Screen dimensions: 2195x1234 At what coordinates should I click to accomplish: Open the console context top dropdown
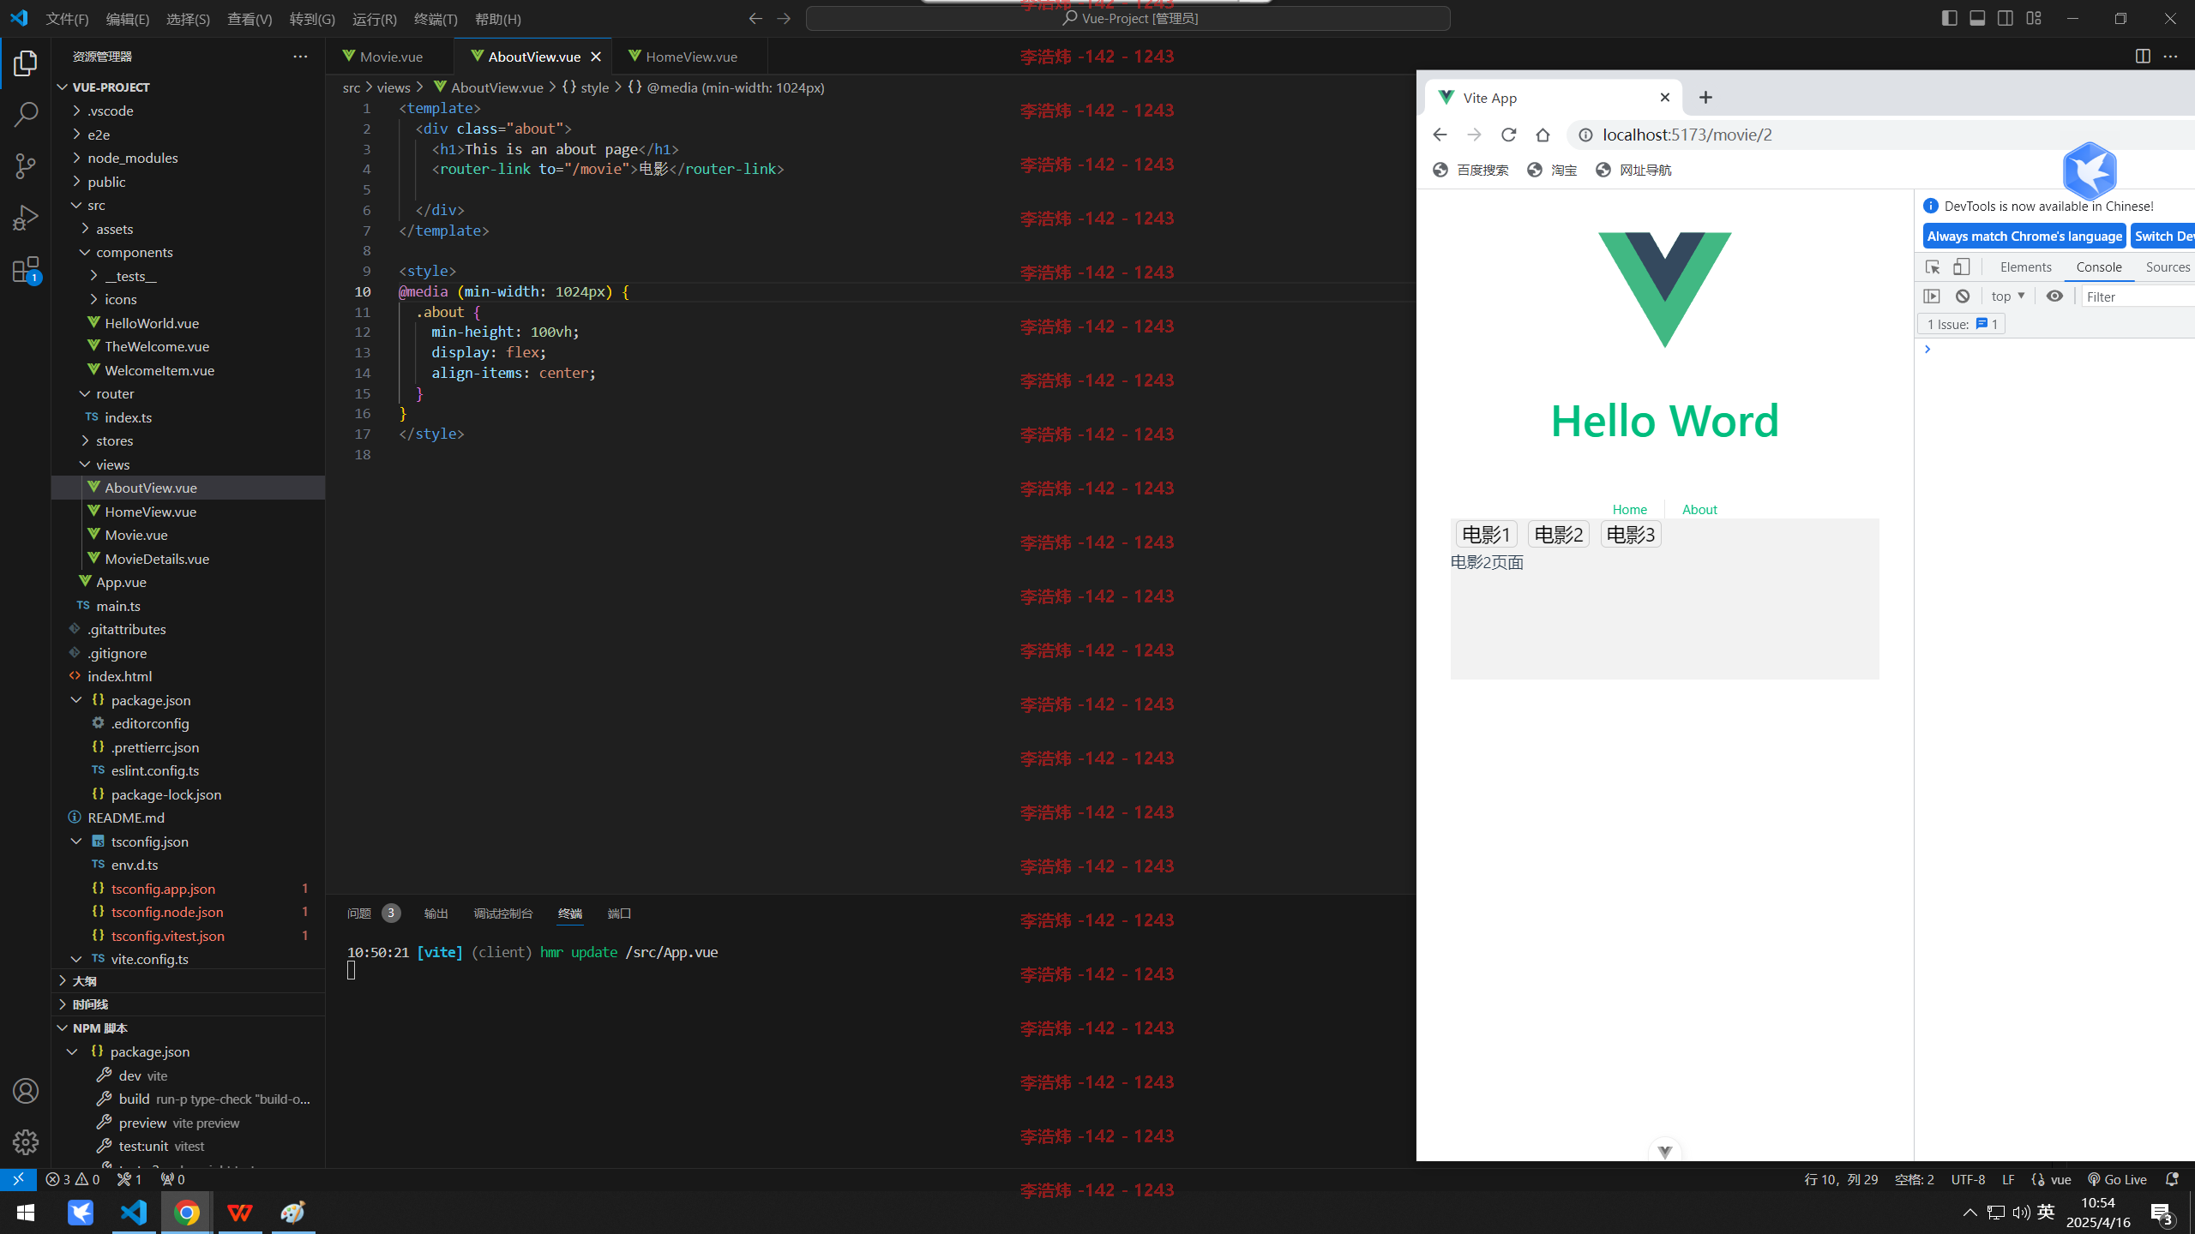(2008, 297)
